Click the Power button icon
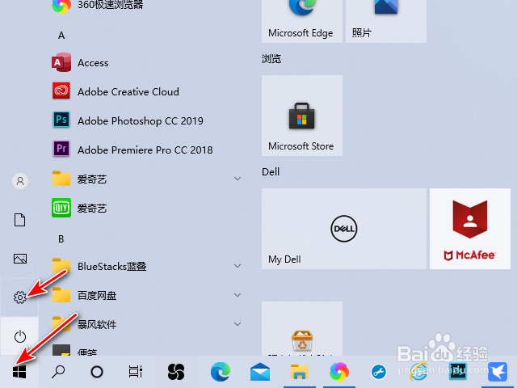Image resolution: width=517 pixels, height=388 pixels. pyautogui.click(x=19, y=336)
